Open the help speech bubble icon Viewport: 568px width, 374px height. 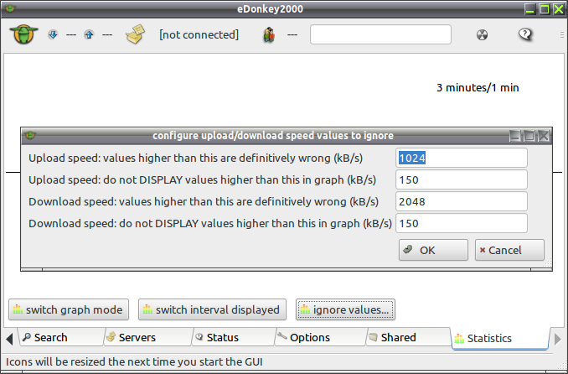[525, 34]
